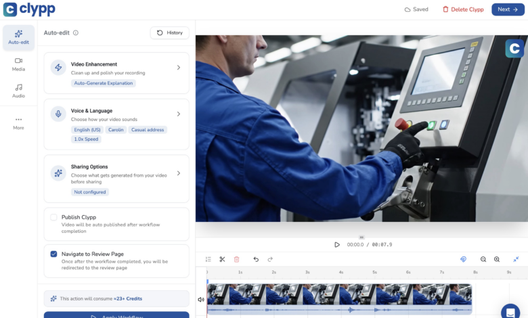This screenshot has height=318, width=528.
Task: Click the Video Enhancement lightning icon
Action: point(58,67)
